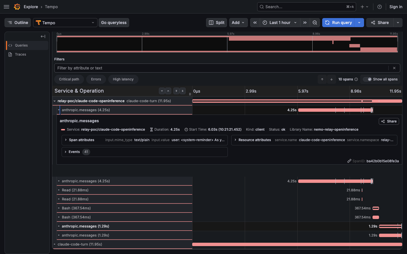Open Last 1 hour time picker
This screenshot has height=254, width=407.
(280, 23)
